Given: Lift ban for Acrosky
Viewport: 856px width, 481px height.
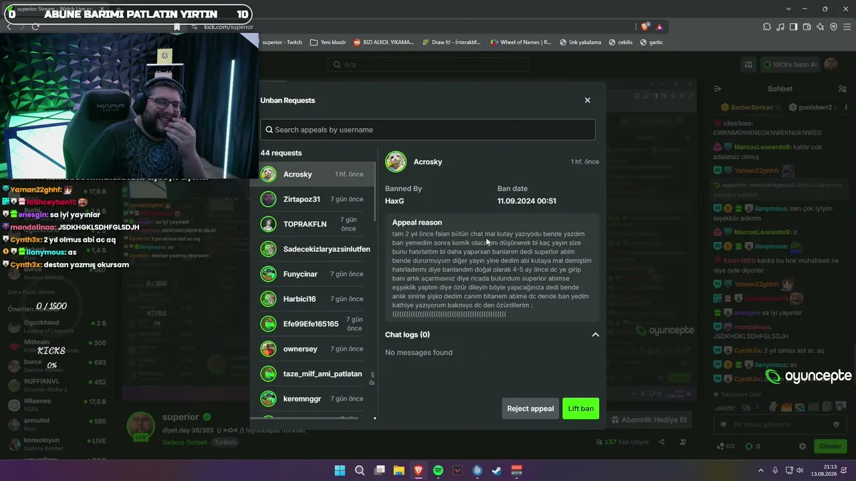Looking at the screenshot, I should tap(580, 408).
